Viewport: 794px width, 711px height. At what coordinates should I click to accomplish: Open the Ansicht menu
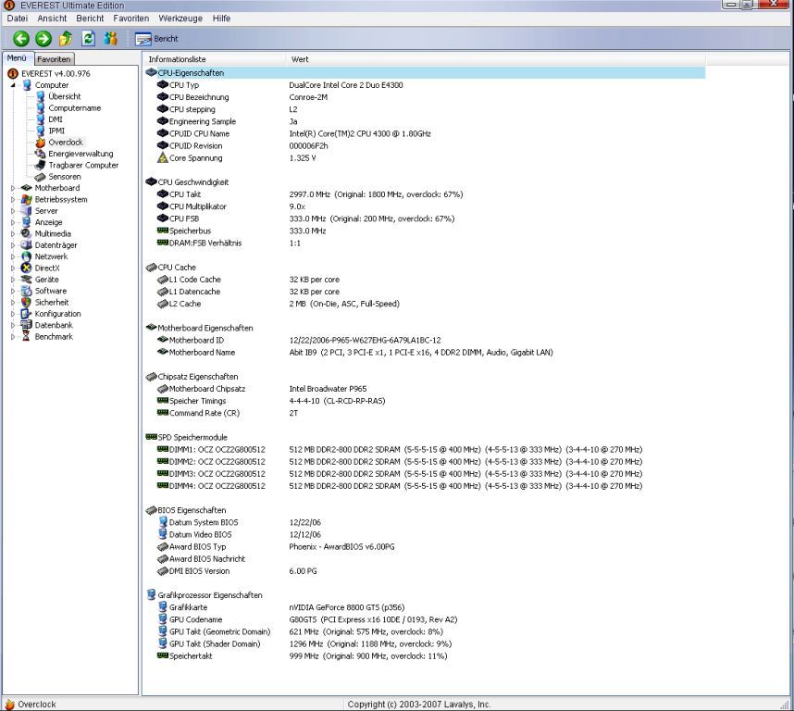coord(52,19)
